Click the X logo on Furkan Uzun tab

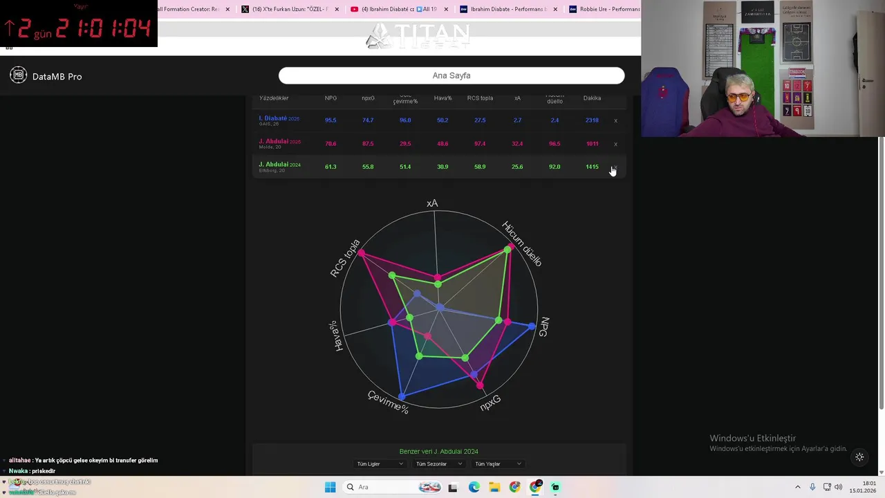(245, 9)
